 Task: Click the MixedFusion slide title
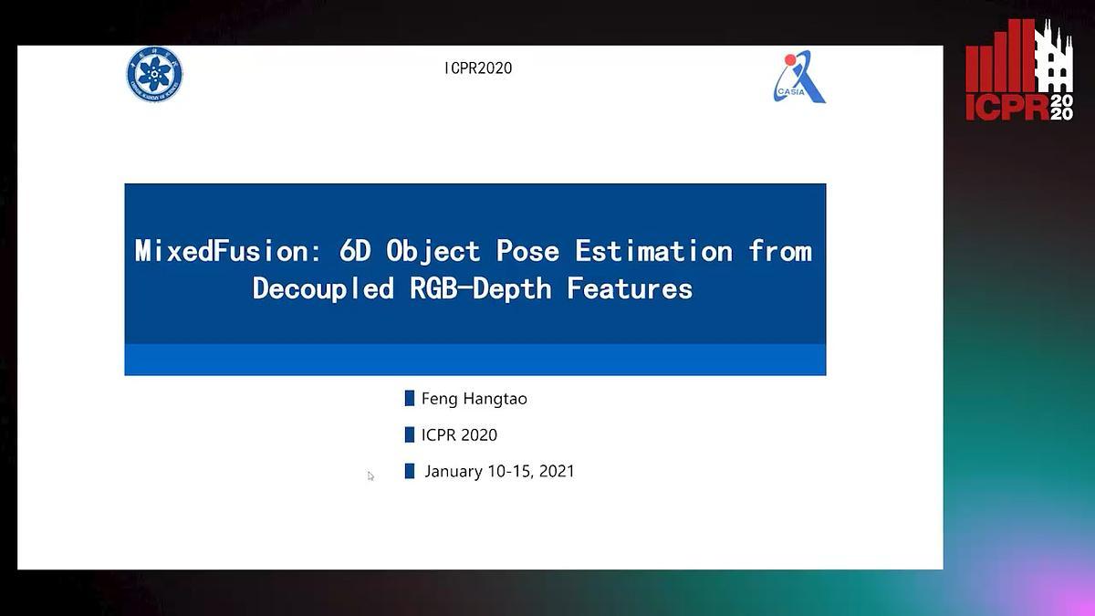pos(474,269)
